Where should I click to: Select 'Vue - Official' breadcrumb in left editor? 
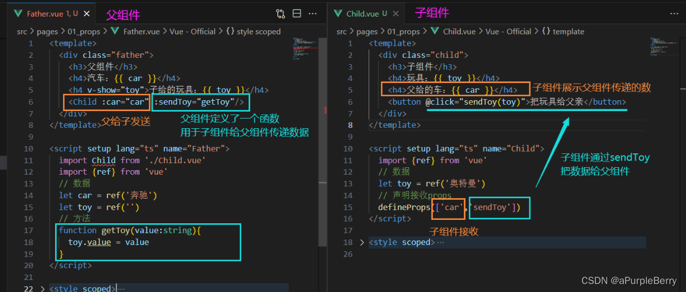192,31
